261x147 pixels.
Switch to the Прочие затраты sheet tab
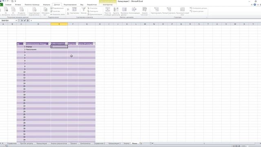(x=27, y=143)
